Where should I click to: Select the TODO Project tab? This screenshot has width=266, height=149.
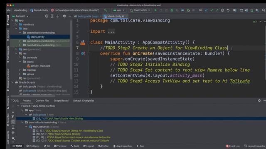click(27, 101)
